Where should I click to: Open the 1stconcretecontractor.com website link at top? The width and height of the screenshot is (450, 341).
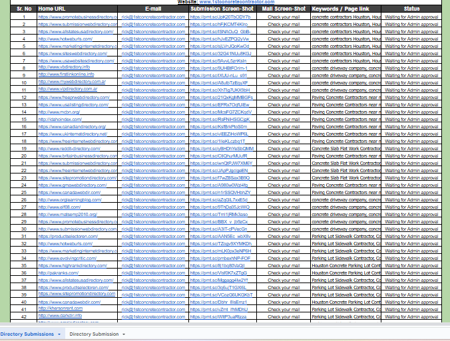pos(226,3)
